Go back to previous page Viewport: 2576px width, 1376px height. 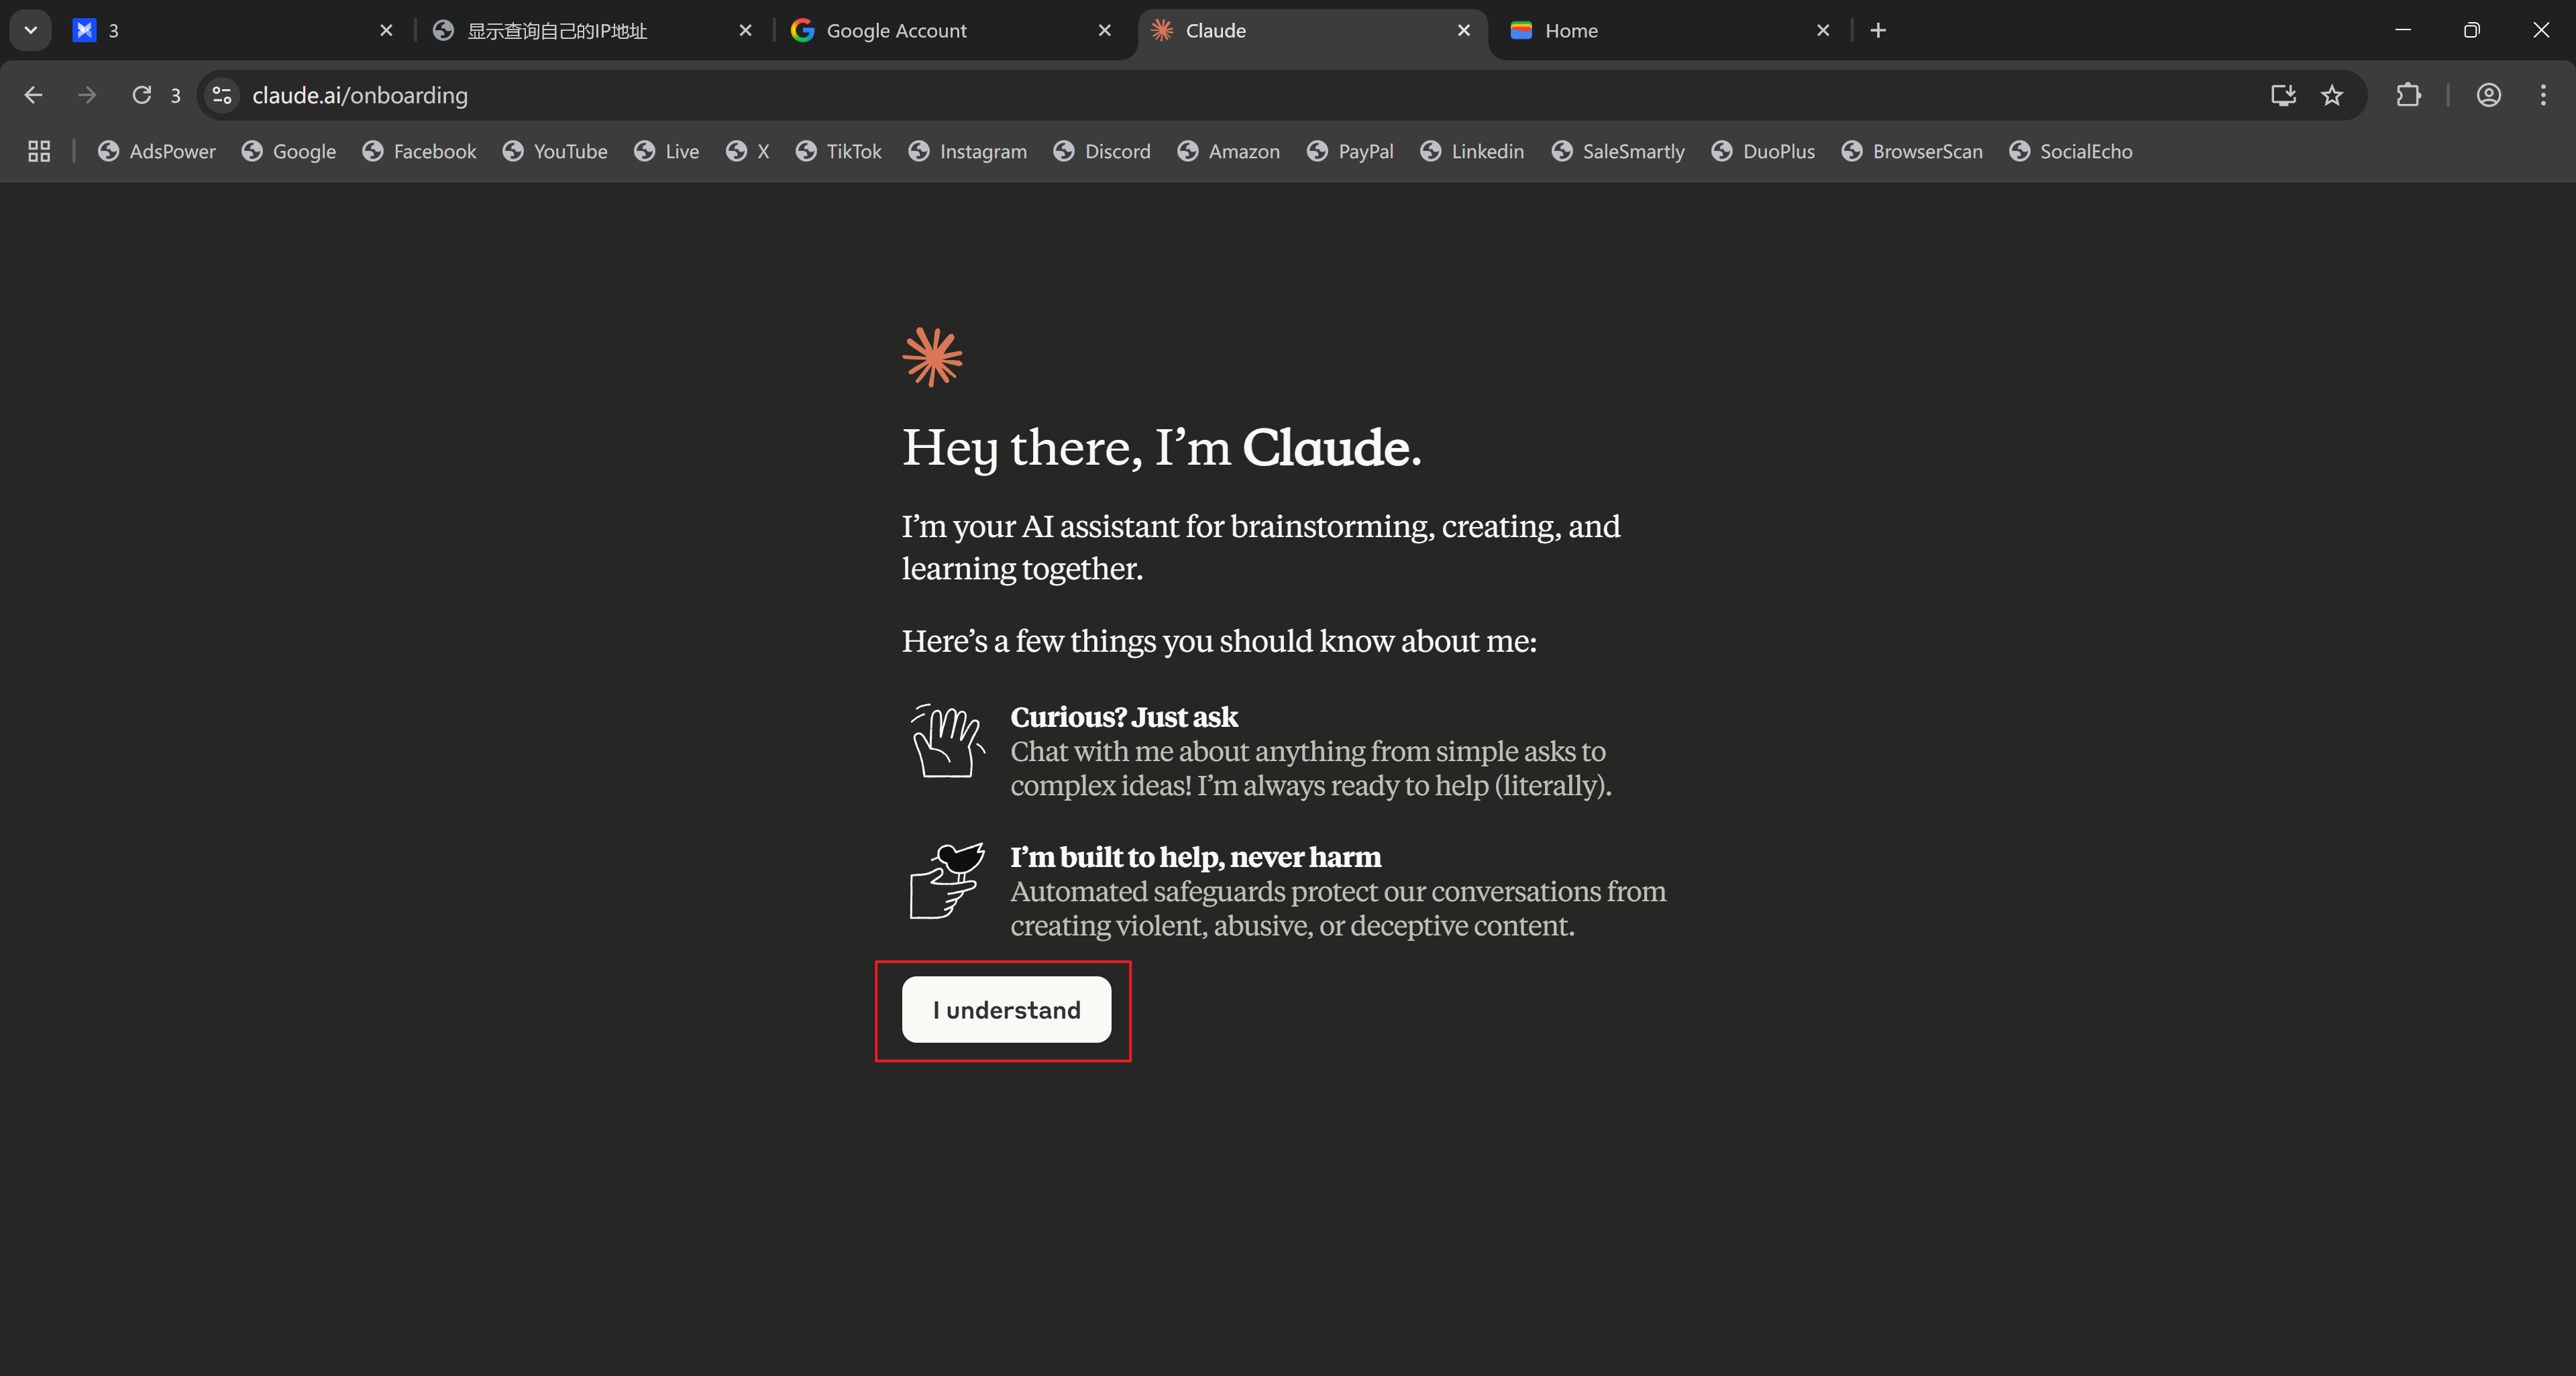pyautogui.click(x=33, y=95)
